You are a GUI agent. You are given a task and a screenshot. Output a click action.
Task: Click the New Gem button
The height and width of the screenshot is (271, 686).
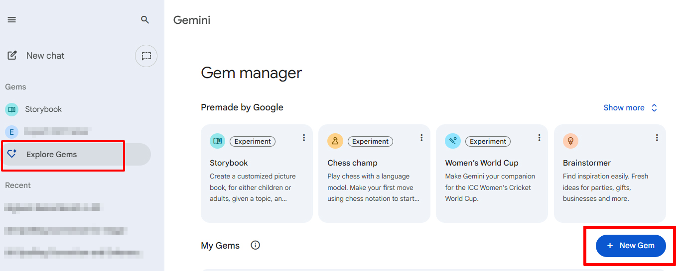tap(631, 246)
